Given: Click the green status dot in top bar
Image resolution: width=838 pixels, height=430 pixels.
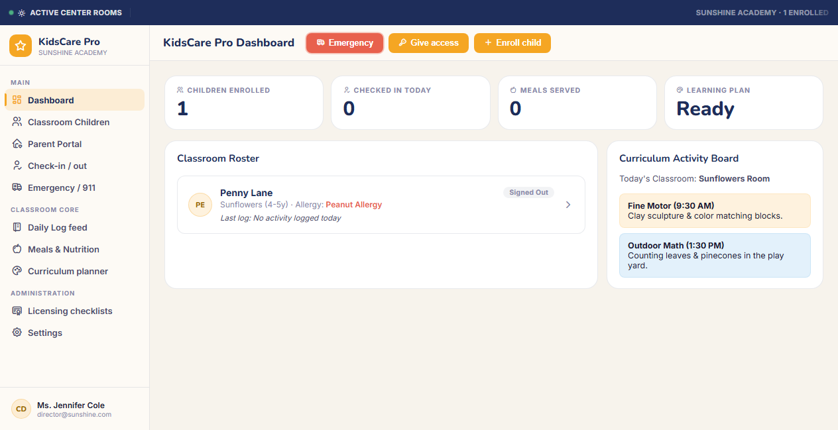Looking at the screenshot, I should pyautogui.click(x=11, y=13).
